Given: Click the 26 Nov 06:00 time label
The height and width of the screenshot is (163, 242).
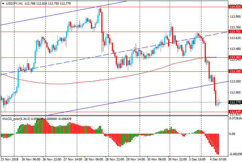Looking at the screenshot, I should point(31,159).
